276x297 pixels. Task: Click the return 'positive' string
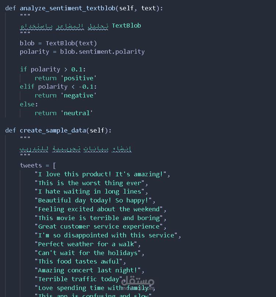point(80,78)
